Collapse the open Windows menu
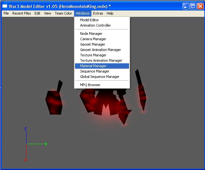This screenshot has height=170, width=205. [x=83, y=13]
